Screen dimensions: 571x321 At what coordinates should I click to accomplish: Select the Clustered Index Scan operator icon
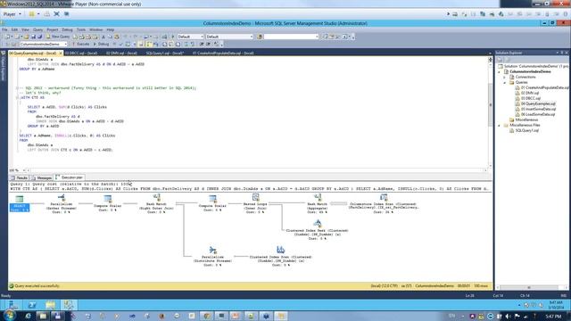pyautogui.click(x=280, y=250)
